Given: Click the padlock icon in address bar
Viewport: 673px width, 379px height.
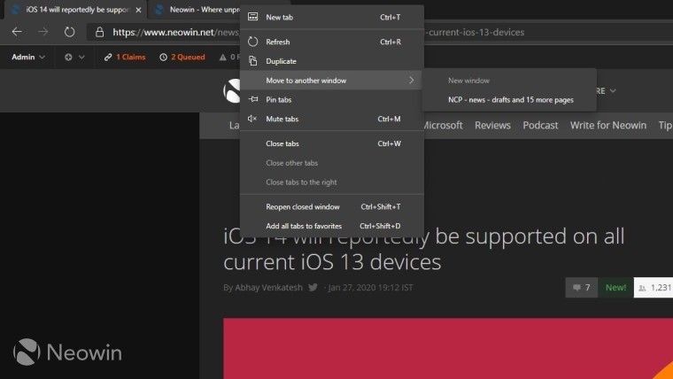Looking at the screenshot, I should 100,32.
